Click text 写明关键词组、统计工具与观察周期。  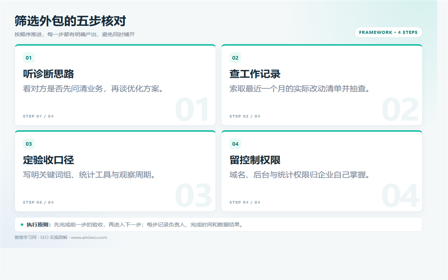90,175
